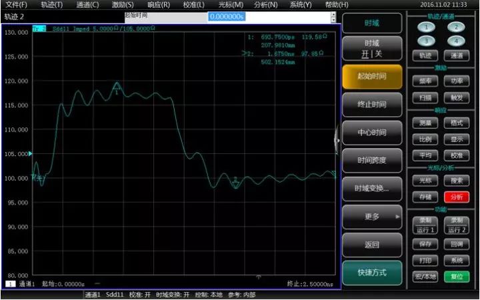The height and width of the screenshot is (300, 480).
Task: Click the 返回 button
Action: click(372, 245)
